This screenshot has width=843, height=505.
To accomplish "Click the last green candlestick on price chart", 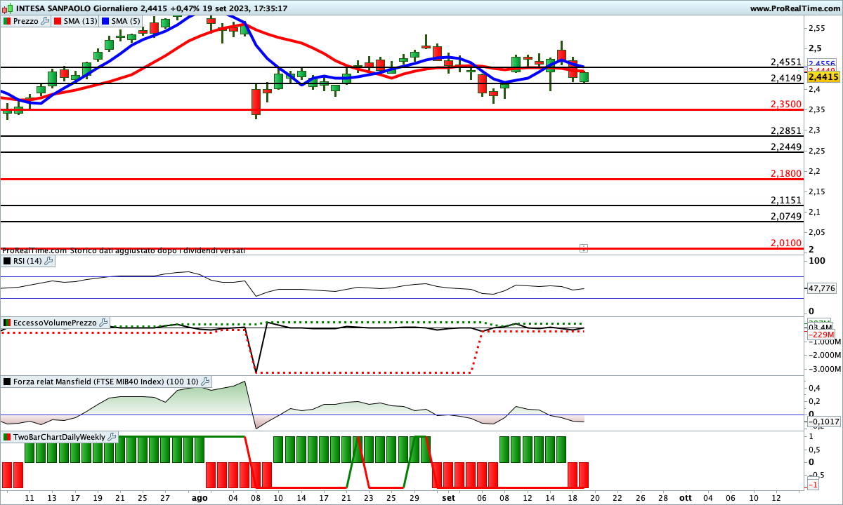I will [x=584, y=77].
